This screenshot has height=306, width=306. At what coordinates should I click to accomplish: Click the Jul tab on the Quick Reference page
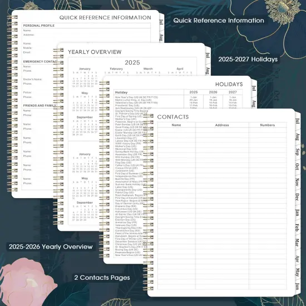click(161, 22)
